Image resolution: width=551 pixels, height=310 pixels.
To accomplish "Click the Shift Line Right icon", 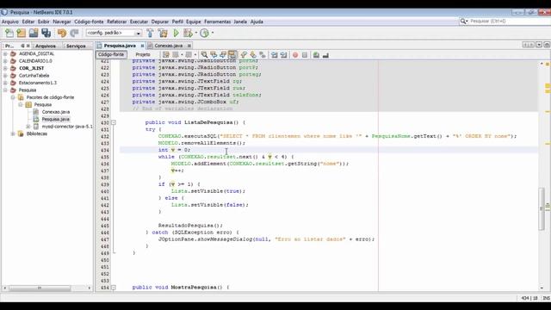I will pyautogui.click(x=283, y=55).
